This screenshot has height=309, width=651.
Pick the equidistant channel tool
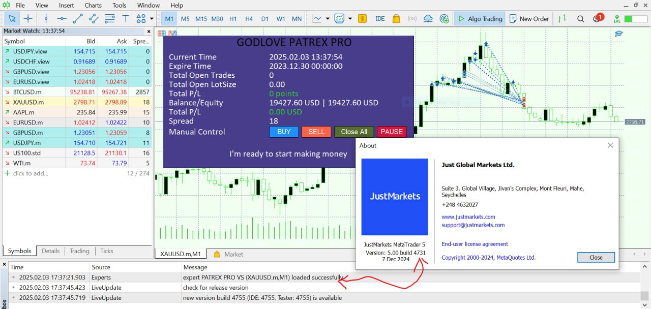pos(94,19)
